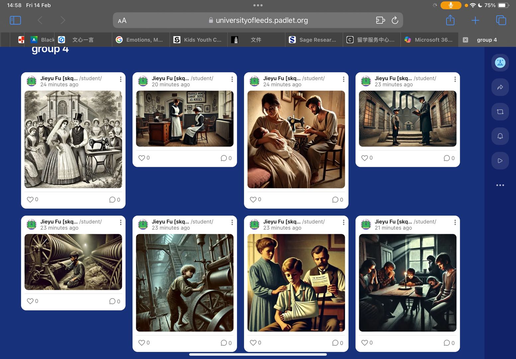The width and height of the screenshot is (516, 359).
Task: Reload the page with refresh icon
Action: tap(394, 20)
